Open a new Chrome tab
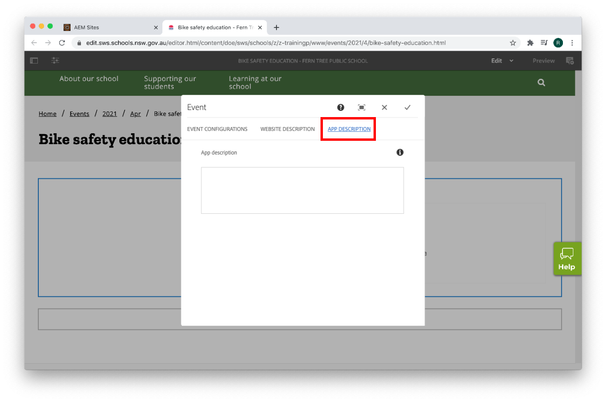606x402 pixels. coord(276,27)
